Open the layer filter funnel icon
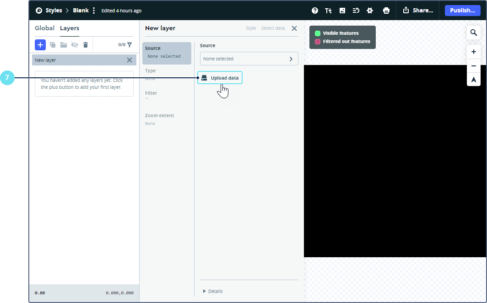Viewport: 487px width, 303px height. (130, 45)
